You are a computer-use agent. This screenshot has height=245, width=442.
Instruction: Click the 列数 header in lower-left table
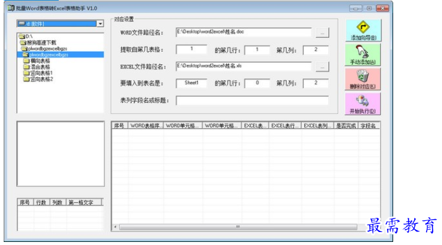tap(57, 202)
